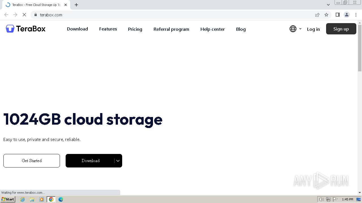Select the TeraBox browser tab
This screenshot has height=203, width=362.
point(36,5)
